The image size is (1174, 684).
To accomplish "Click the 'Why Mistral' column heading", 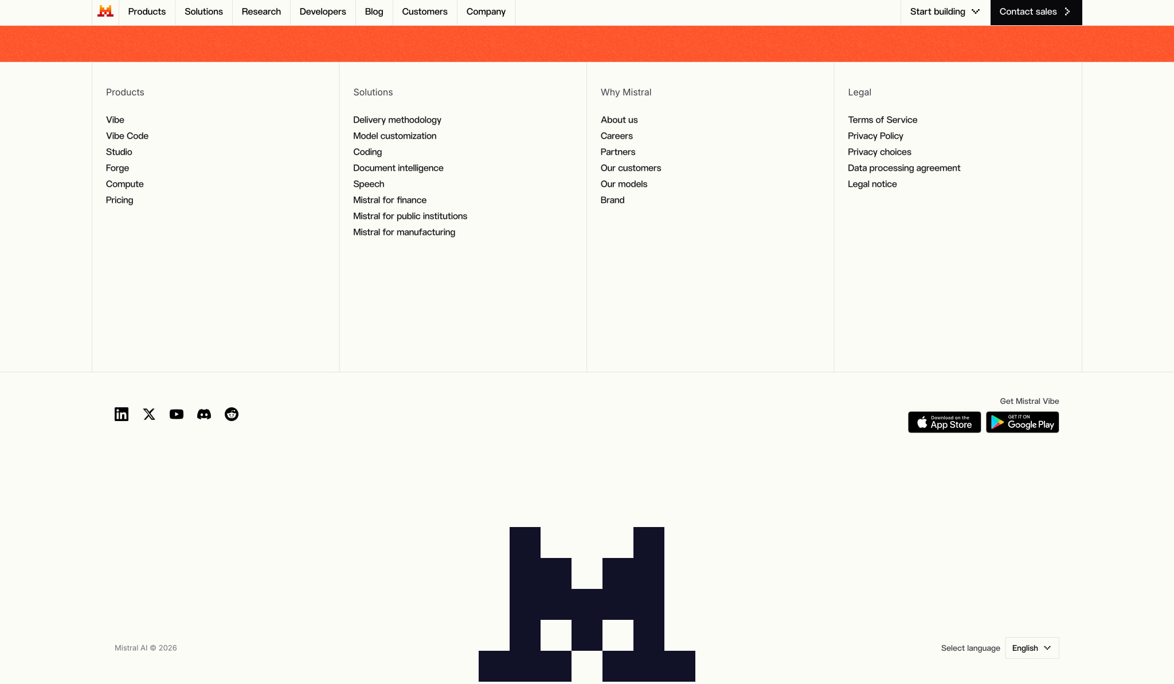I will tap(626, 92).
